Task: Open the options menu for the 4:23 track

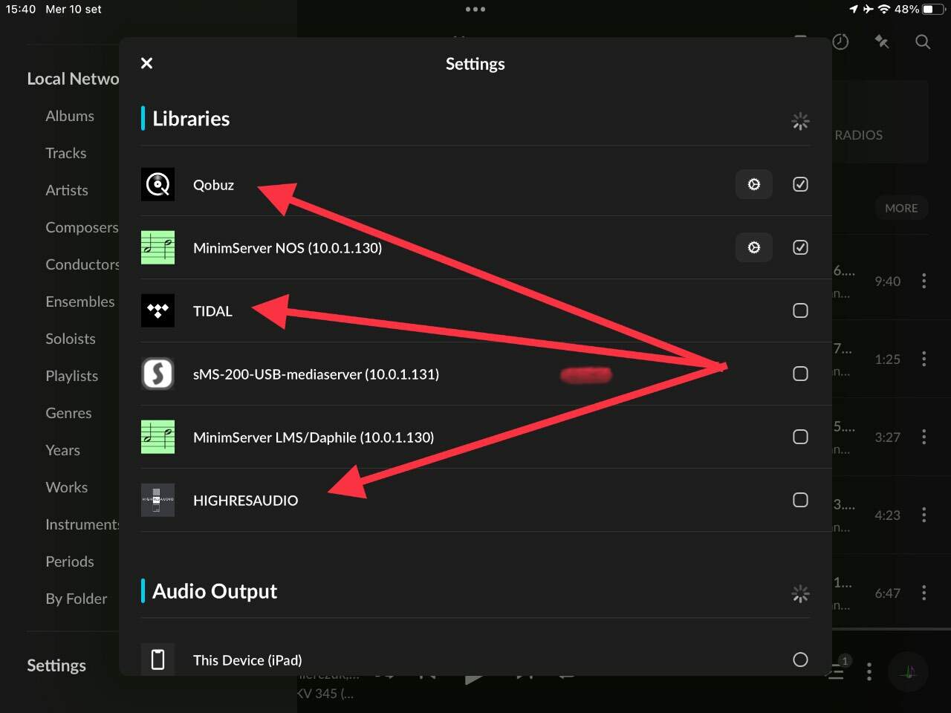Action: tap(924, 515)
